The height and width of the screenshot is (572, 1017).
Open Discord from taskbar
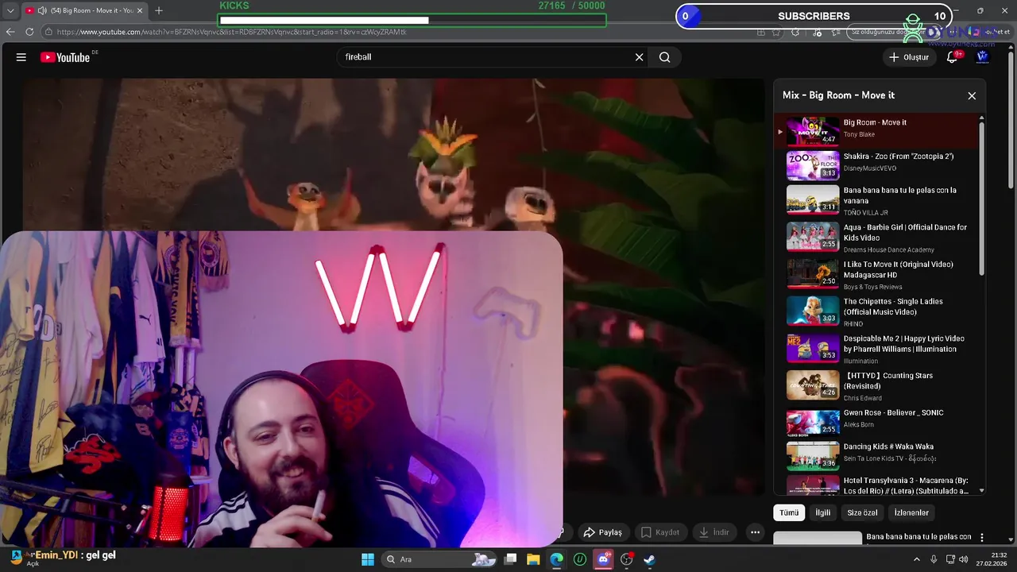click(603, 559)
